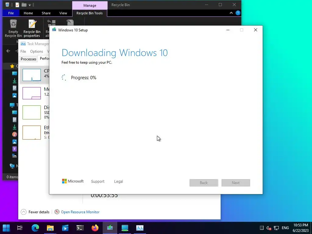Click the network tray icon

coord(276,228)
